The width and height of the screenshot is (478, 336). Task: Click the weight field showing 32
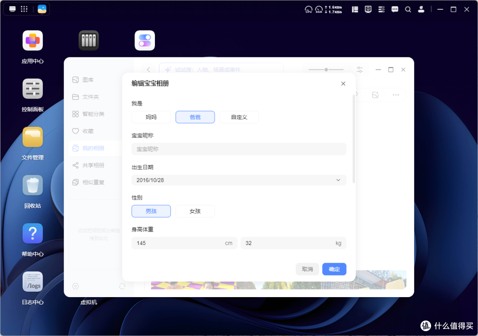pos(293,243)
